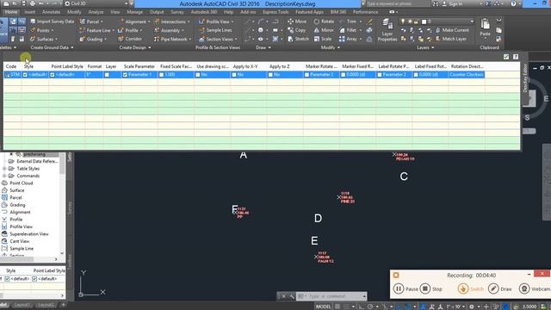Image resolution: width=551 pixels, height=310 pixels.
Task: Select the Stretch tool
Action: (x=298, y=39)
